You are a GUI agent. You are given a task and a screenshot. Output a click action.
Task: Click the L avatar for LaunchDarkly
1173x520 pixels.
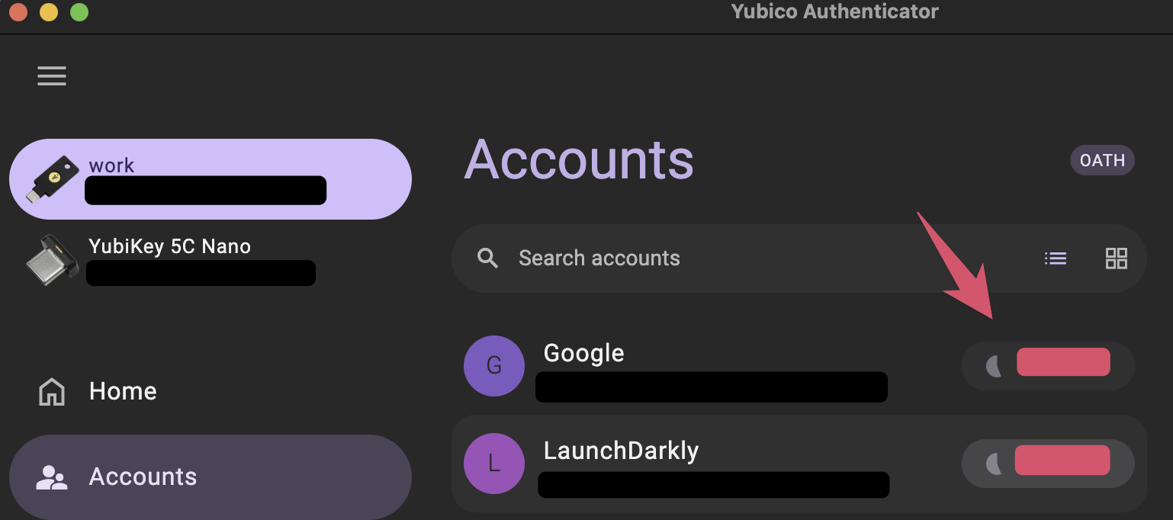pos(494,464)
